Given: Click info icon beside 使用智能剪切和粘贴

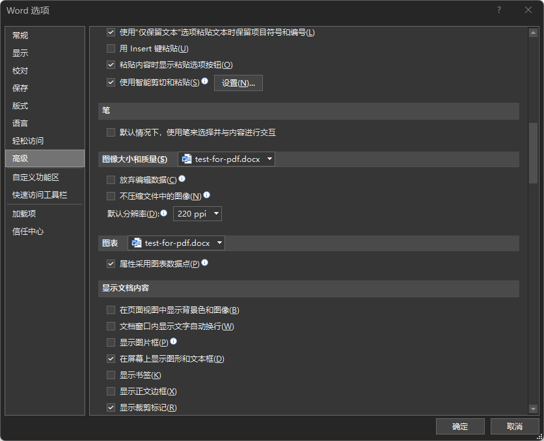Looking at the screenshot, I should (205, 81).
